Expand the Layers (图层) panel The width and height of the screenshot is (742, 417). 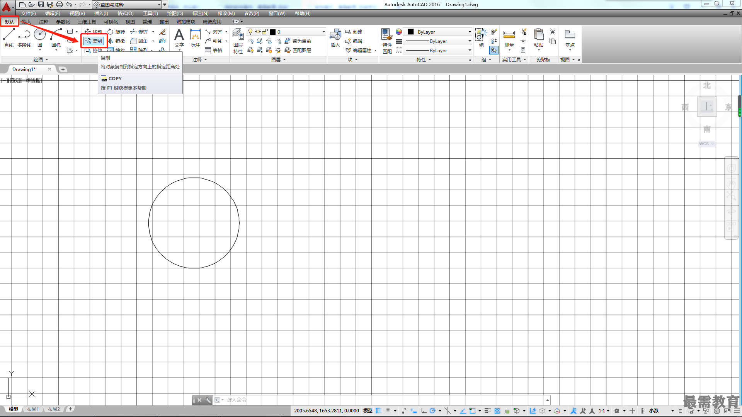click(x=279, y=59)
